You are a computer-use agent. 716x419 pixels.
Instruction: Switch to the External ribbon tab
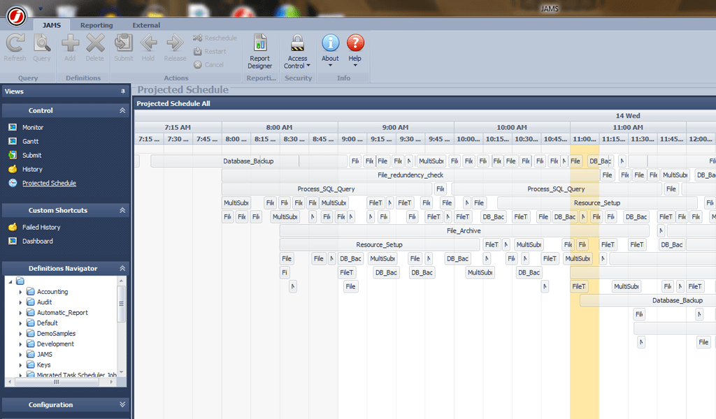pyautogui.click(x=146, y=25)
